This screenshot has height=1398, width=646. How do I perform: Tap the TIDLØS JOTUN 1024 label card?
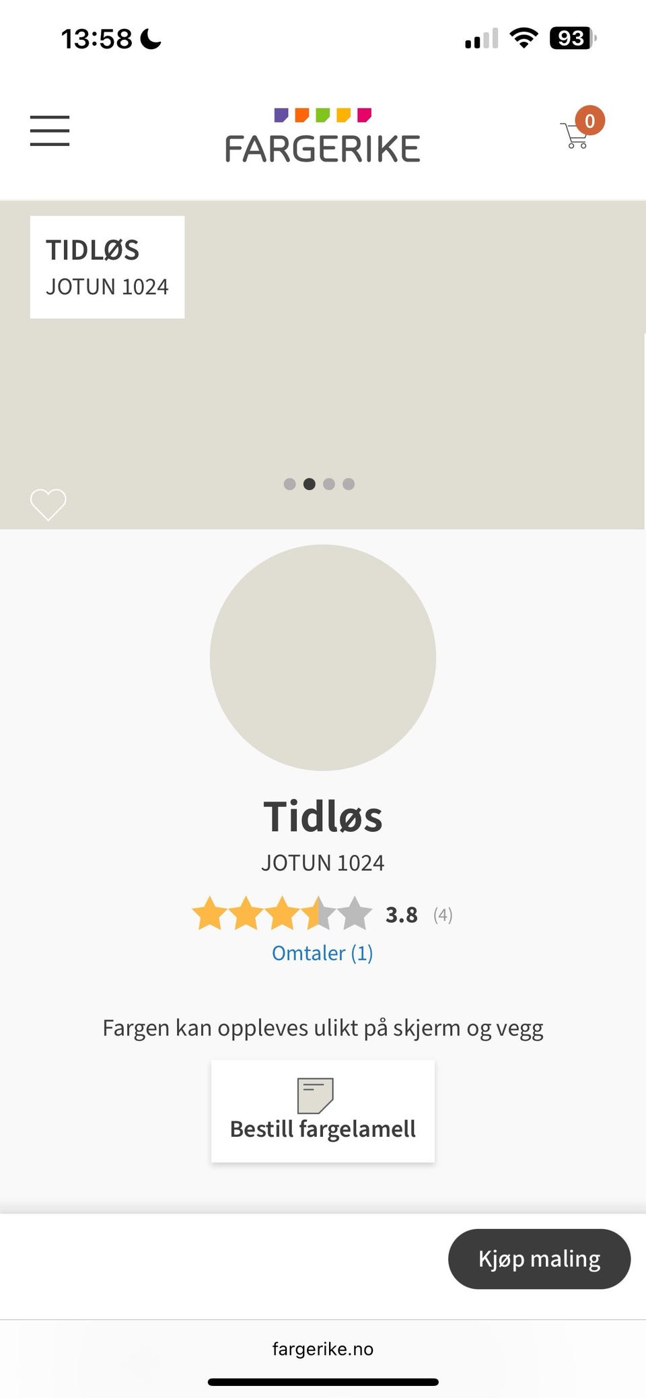tap(107, 267)
